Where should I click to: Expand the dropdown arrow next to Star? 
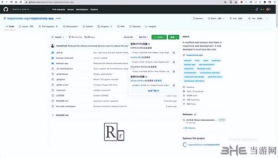pos(267,18)
